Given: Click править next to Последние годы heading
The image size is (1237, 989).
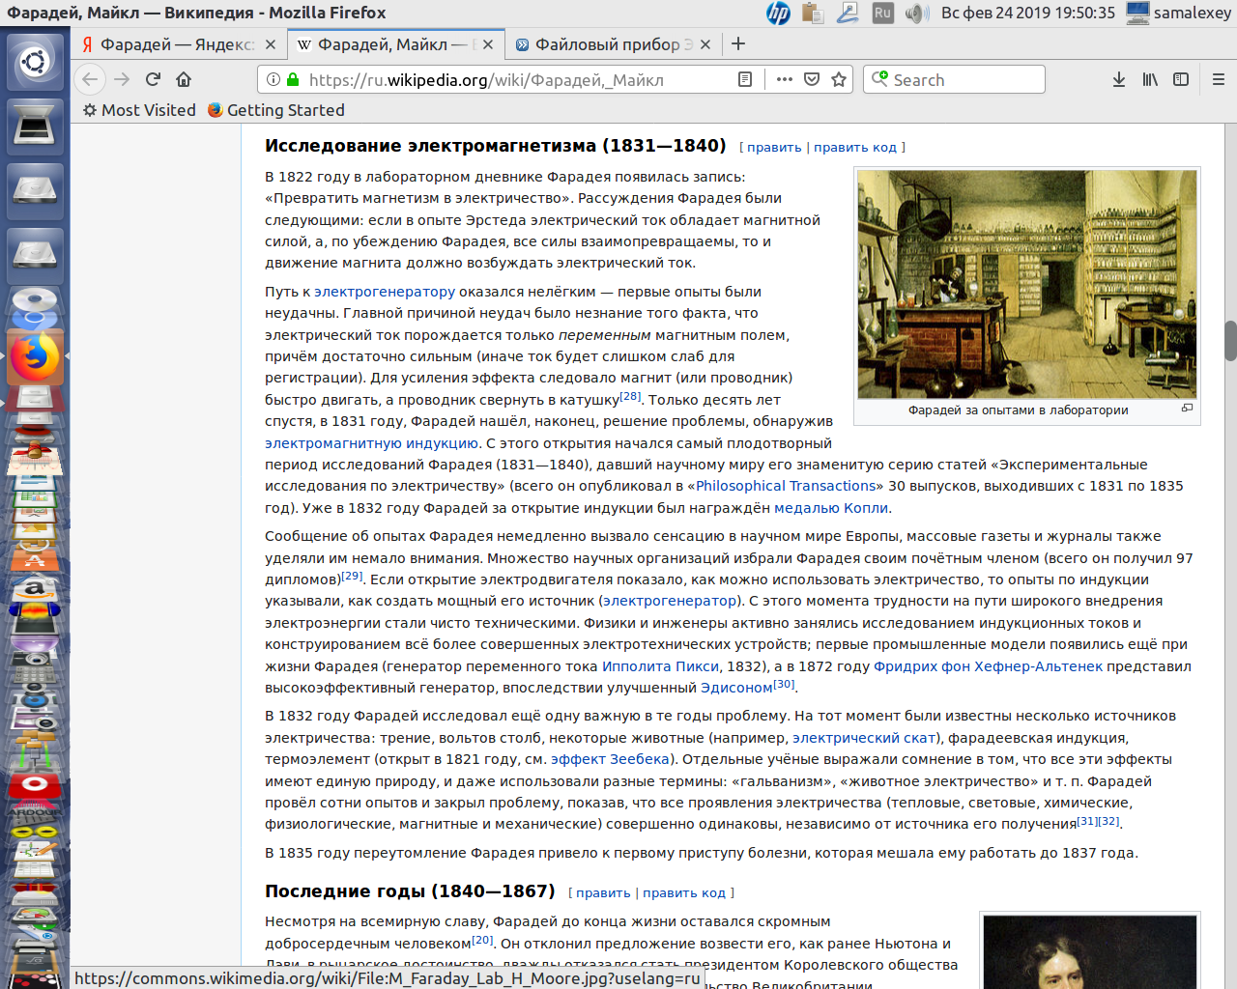Looking at the screenshot, I should (603, 893).
